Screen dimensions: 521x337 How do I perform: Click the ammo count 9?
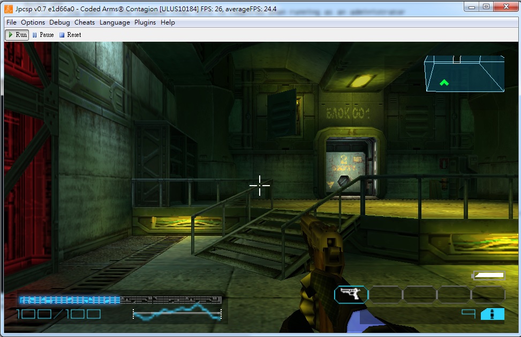469,314
